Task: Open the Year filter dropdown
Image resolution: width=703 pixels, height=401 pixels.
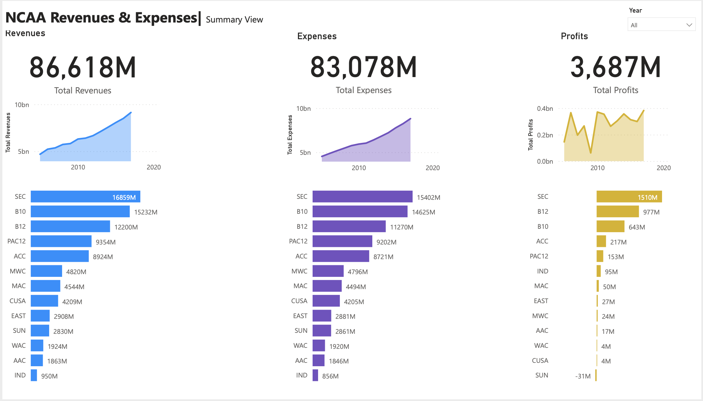Action: coord(661,24)
